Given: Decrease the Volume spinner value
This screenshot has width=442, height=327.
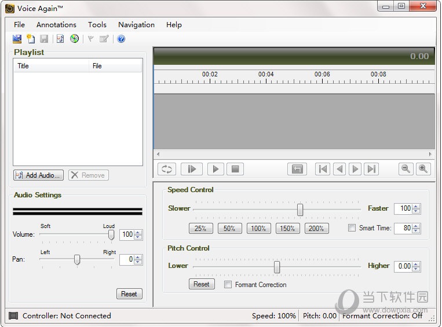Looking at the screenshot, I should [138, 237].
